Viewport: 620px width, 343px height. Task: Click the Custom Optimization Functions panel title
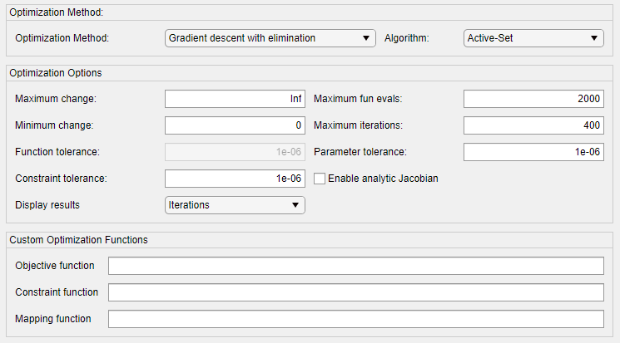click(x=78, y=240)
